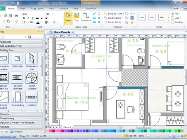
Task: Toggle italic text formatting
Action: click(x=28, y=18)
